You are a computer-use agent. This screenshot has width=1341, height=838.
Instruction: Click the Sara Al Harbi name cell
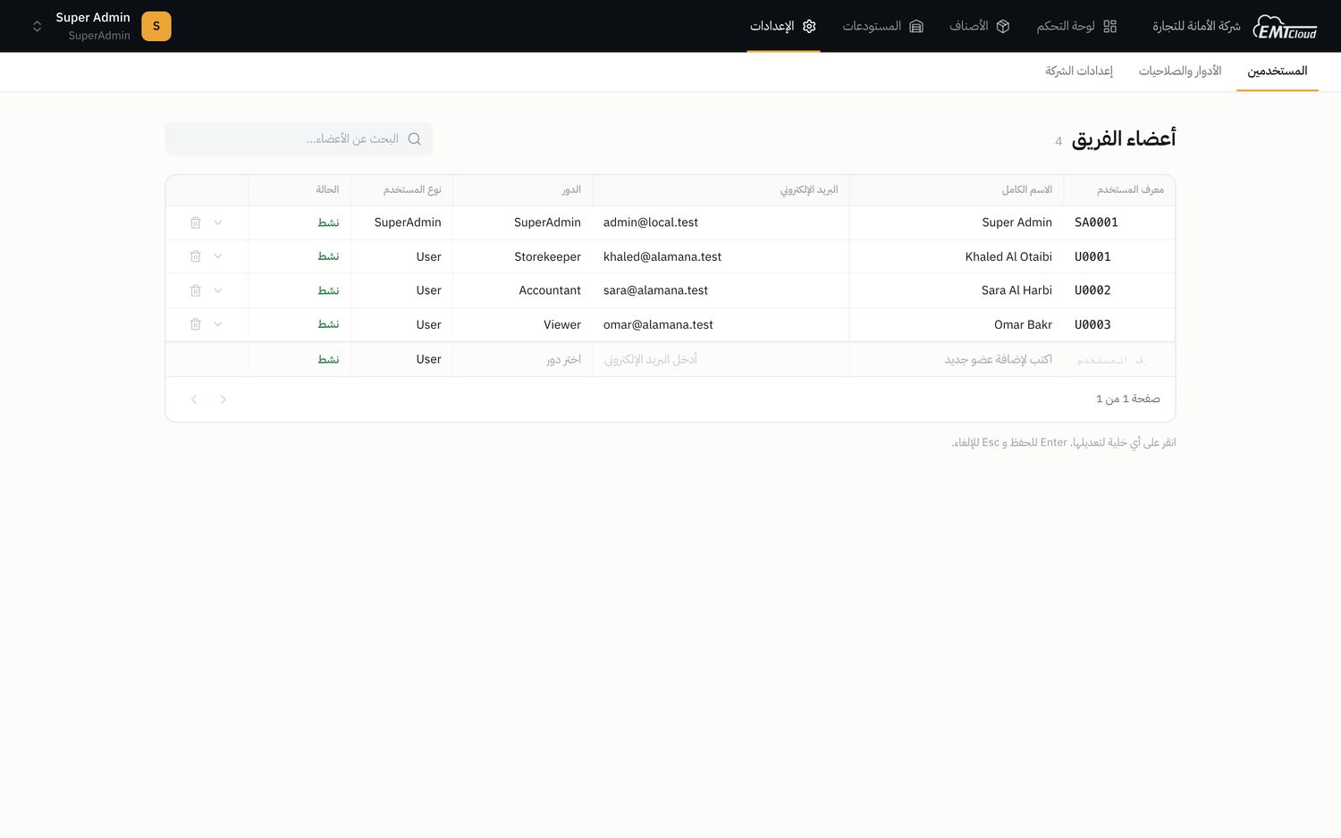click(957, 290)
